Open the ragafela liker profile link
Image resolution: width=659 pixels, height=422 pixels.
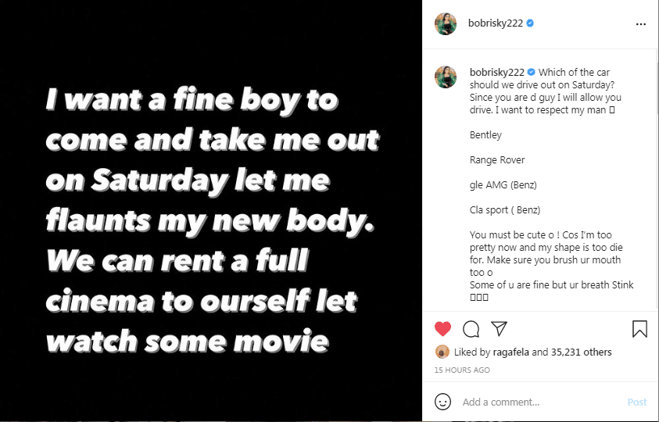pyautogui.click(x=510, y=352)
